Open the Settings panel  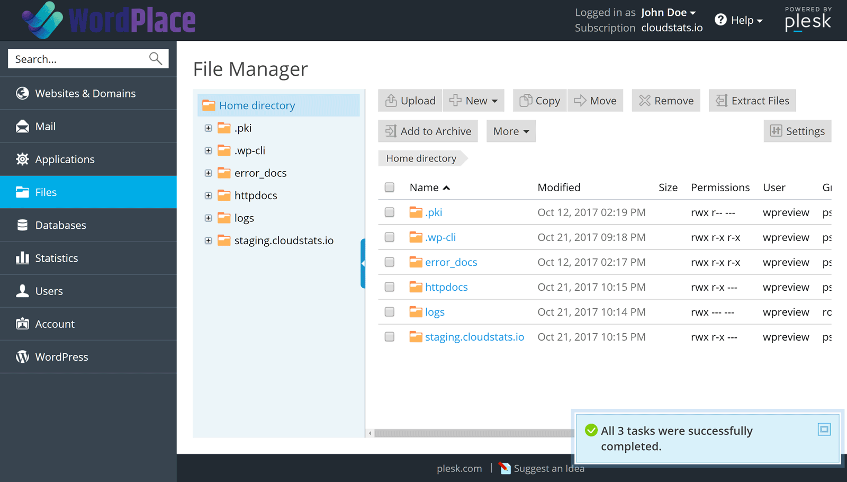coord(797,131)
